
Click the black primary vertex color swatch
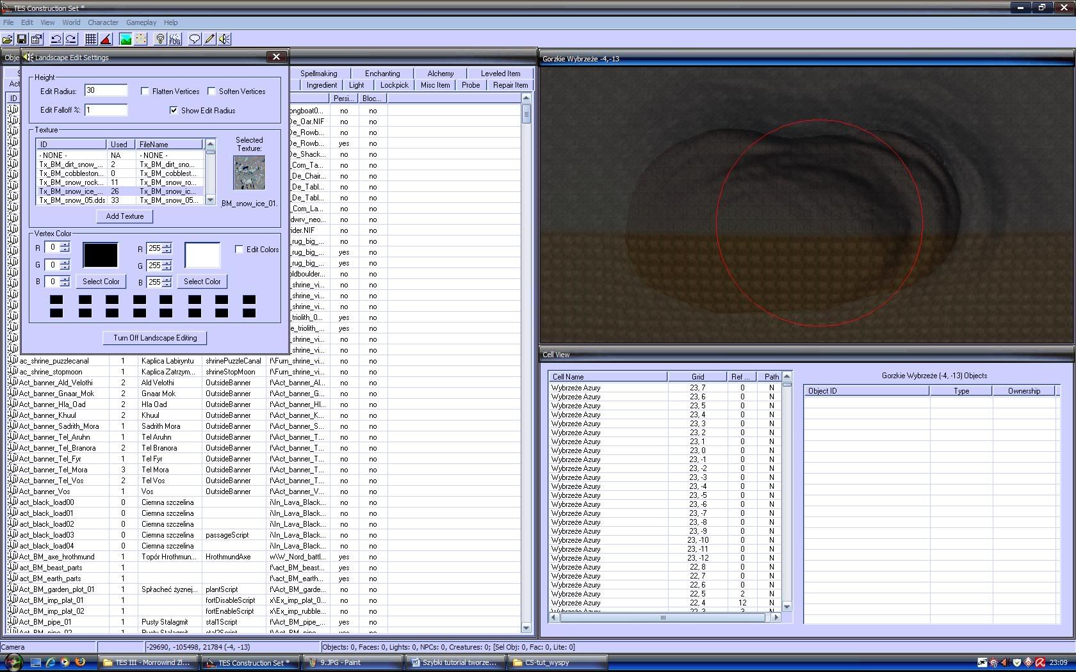[x=101, y=255]
